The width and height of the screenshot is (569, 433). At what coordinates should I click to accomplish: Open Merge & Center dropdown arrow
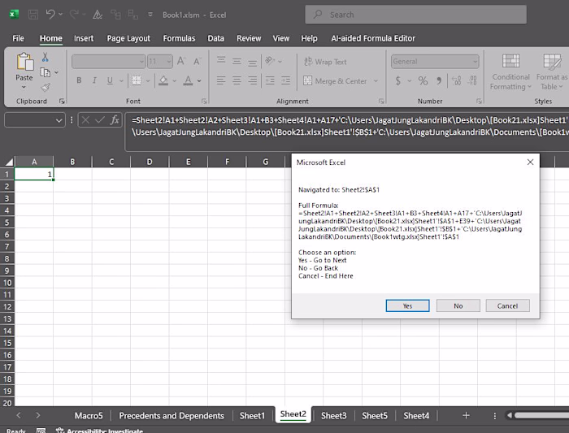click(x=376, y=80)
